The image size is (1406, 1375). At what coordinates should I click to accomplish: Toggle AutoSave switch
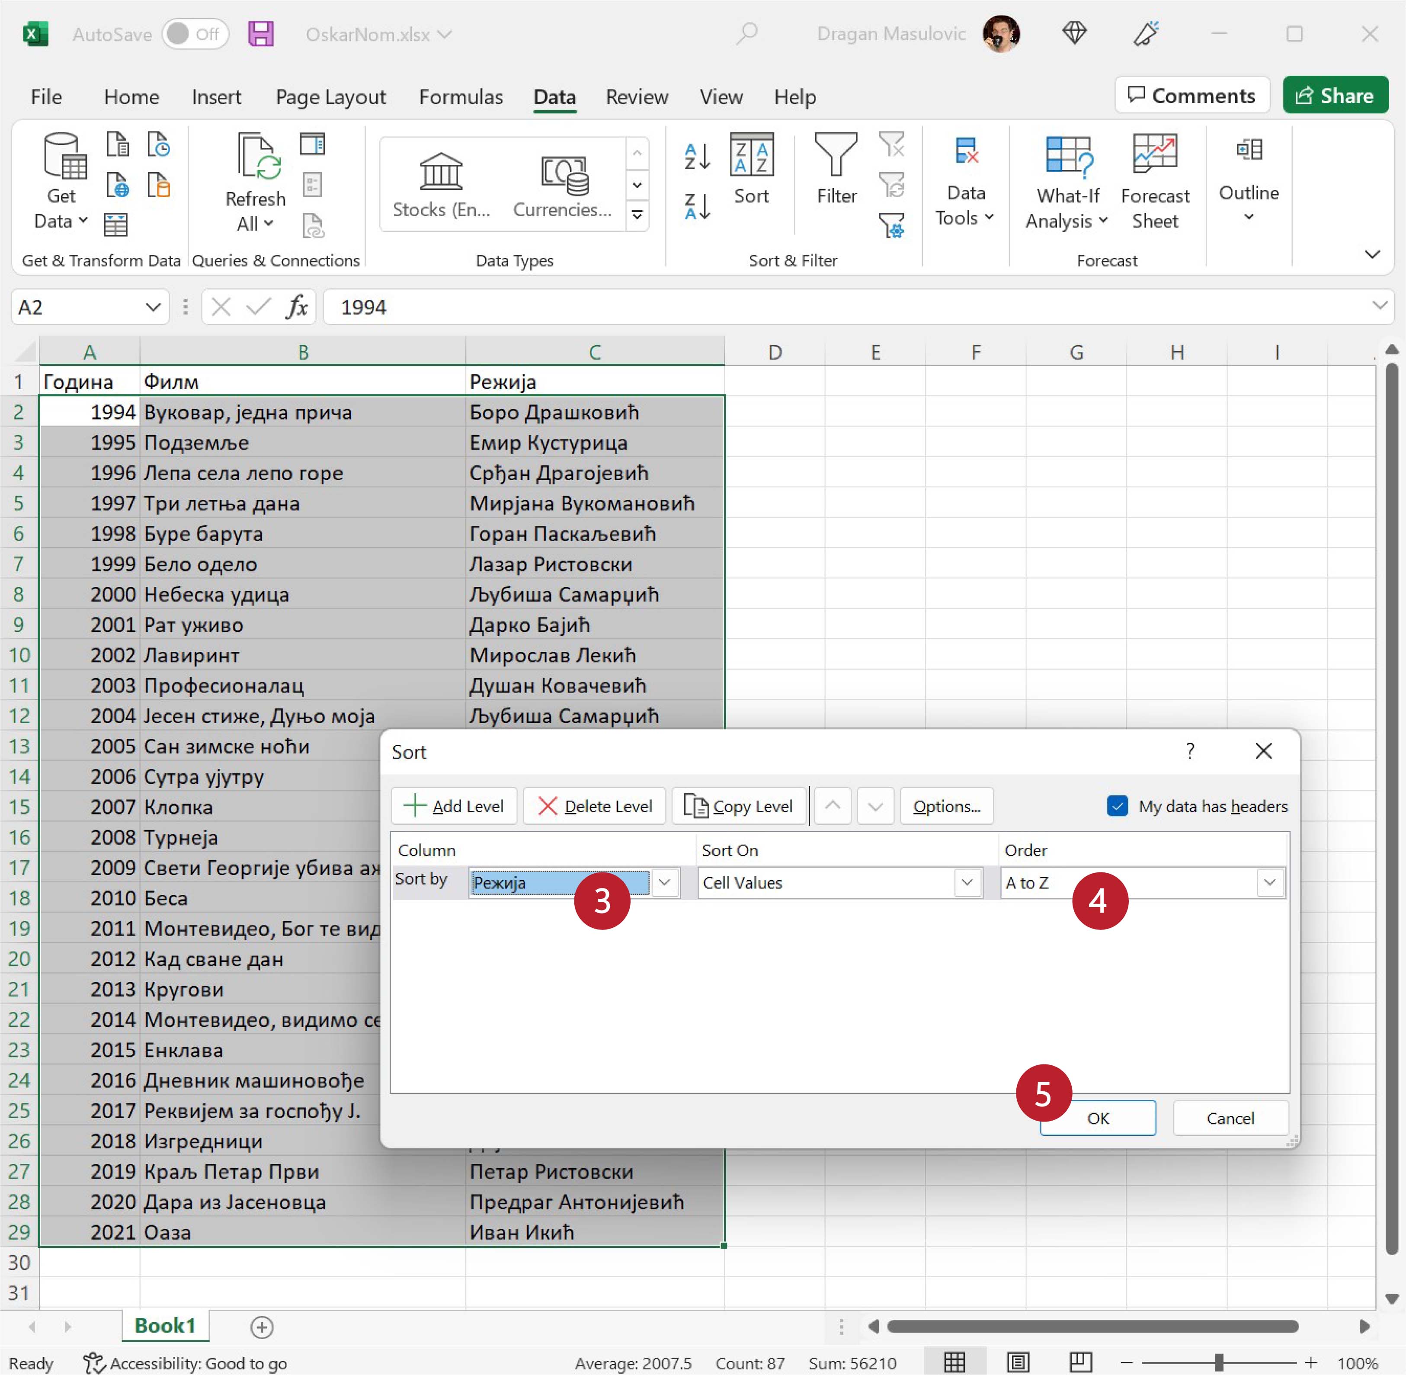[x=195, y=34]
